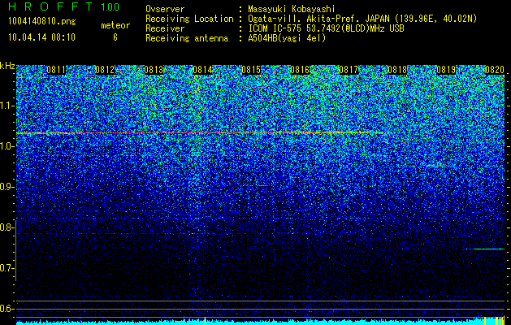This screenshot has height=325, width=511.
Task: Click the yellow spike below 0814
Action: 205,321
